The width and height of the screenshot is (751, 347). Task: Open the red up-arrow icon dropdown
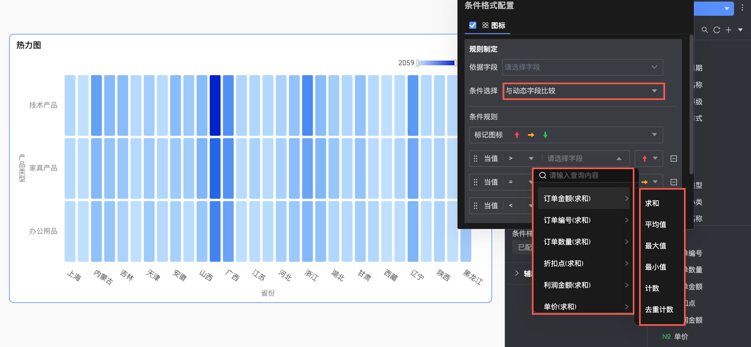click(649, 159)
